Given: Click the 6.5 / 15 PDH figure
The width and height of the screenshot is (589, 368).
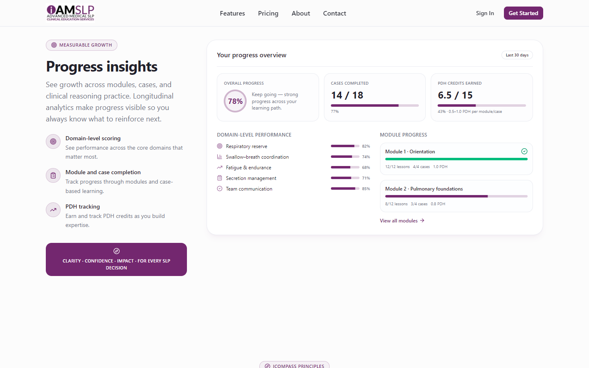Looking at the screenshot, I should click(455, 95).
